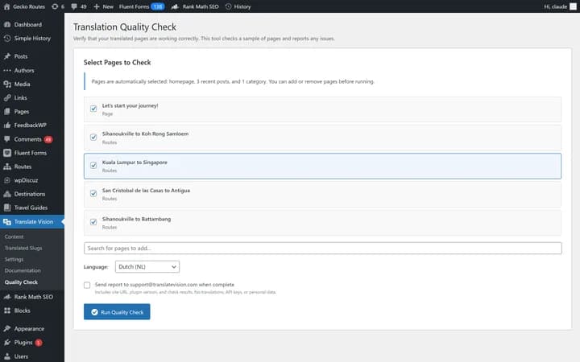Click the Travel Guides book icon
The height and width of the screenshot is (362, 580).
[x=7, y=208]
